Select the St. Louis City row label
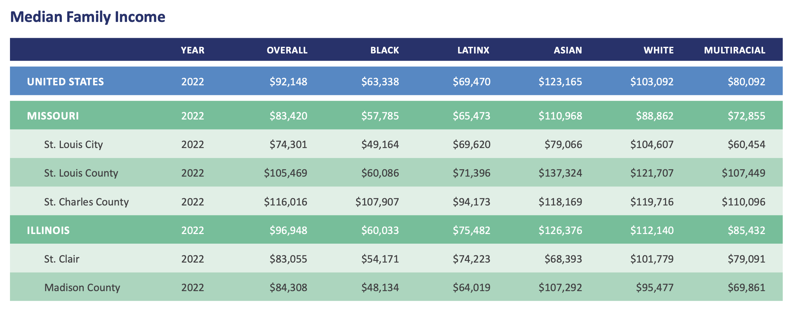The image size is (794, 318). pyautogui.click(x=73, y=144)
